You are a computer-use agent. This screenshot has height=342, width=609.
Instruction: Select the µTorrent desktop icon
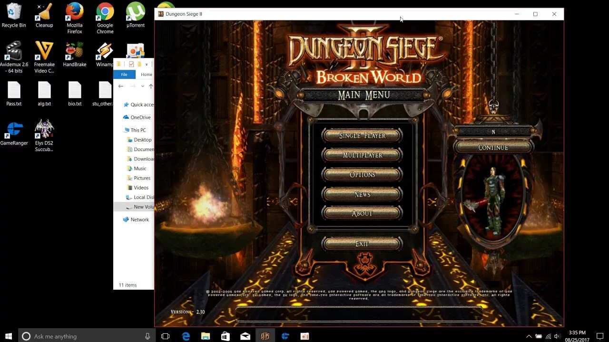[136, 16]
